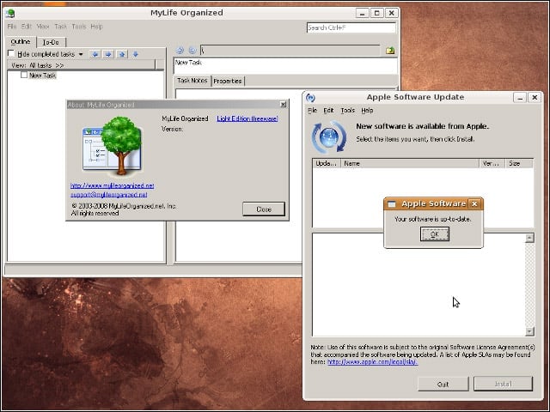The height and width of the screenshot is (412, 550).
Task: Open Tools menu in Apple Software Update
Action: pyautogui.click(x=347, y=111)
